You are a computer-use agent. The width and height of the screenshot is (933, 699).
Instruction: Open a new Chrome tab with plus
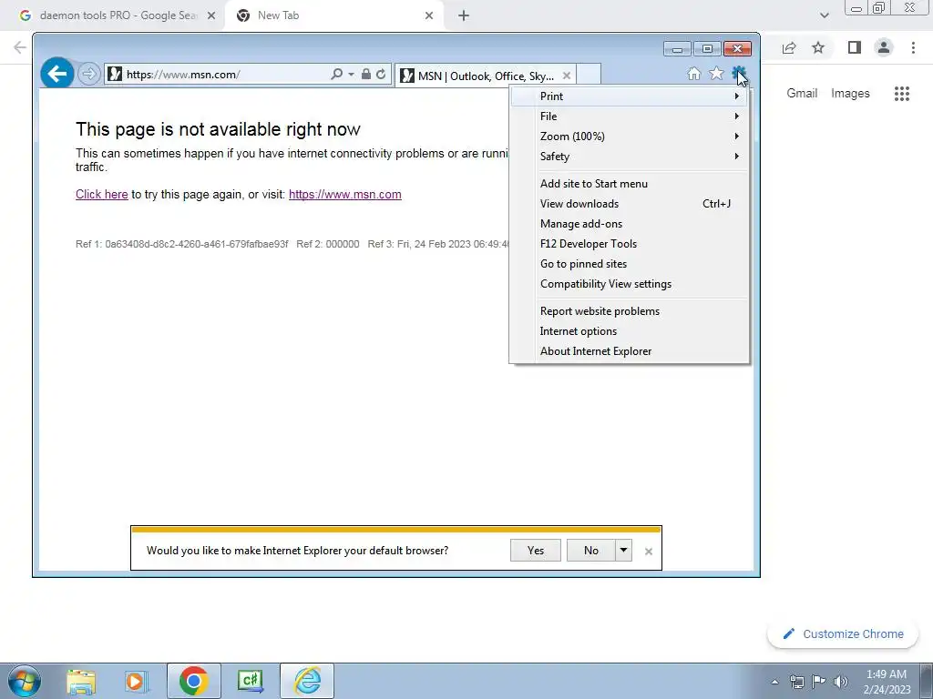point(464,15)
